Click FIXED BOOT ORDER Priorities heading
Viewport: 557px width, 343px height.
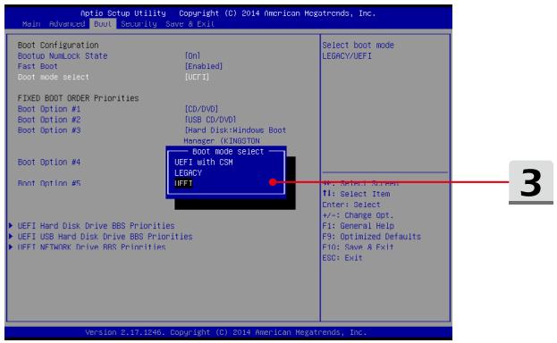[x=78, y=98]
